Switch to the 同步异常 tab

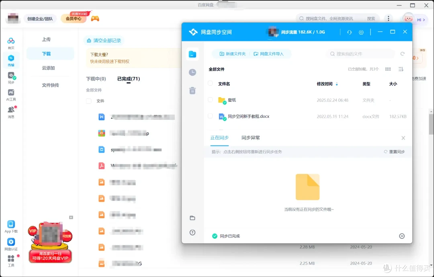tap(250, 137)
